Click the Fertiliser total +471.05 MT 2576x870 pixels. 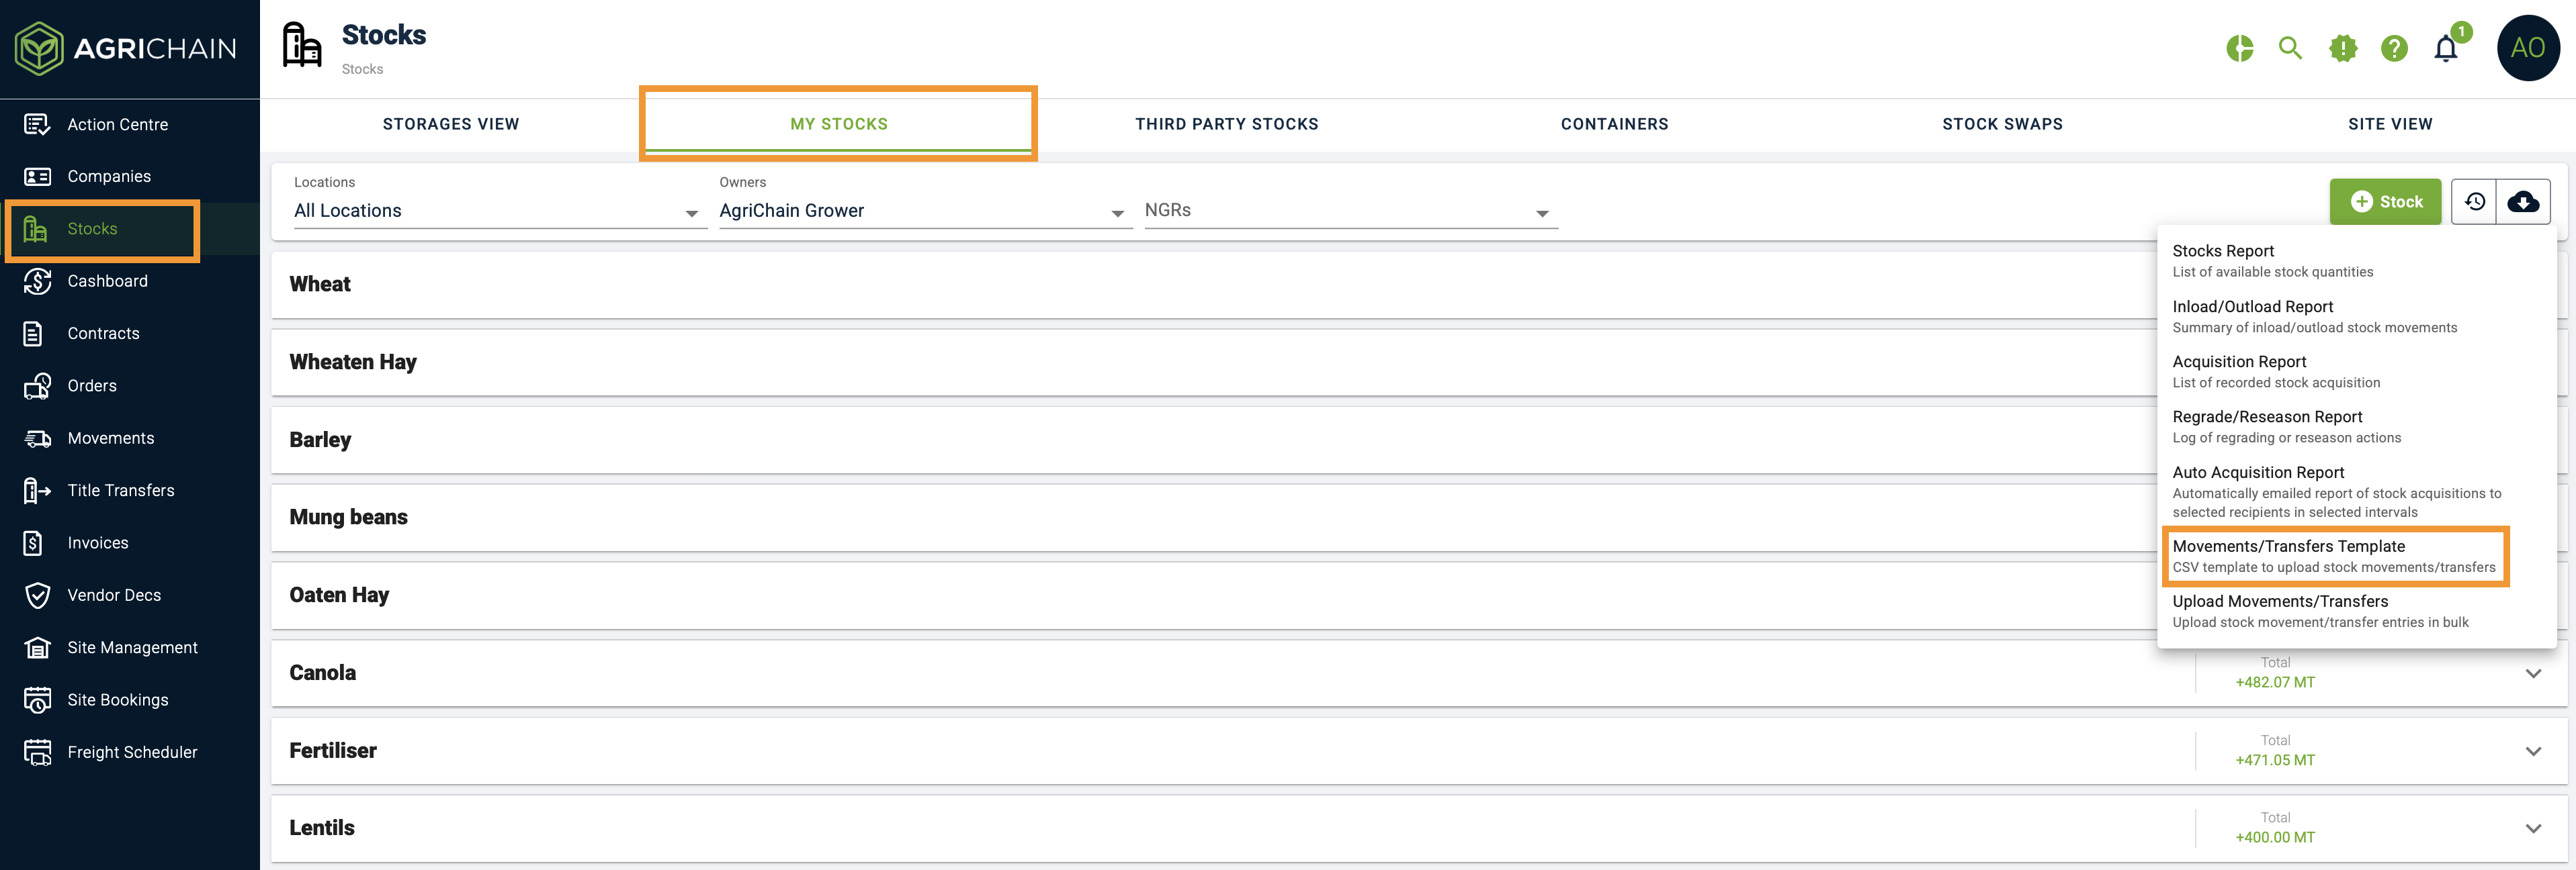(2275, 760)
